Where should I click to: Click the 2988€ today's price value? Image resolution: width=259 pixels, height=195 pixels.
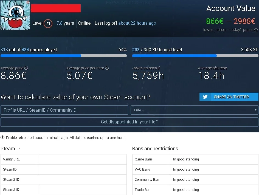coord(244,21)
